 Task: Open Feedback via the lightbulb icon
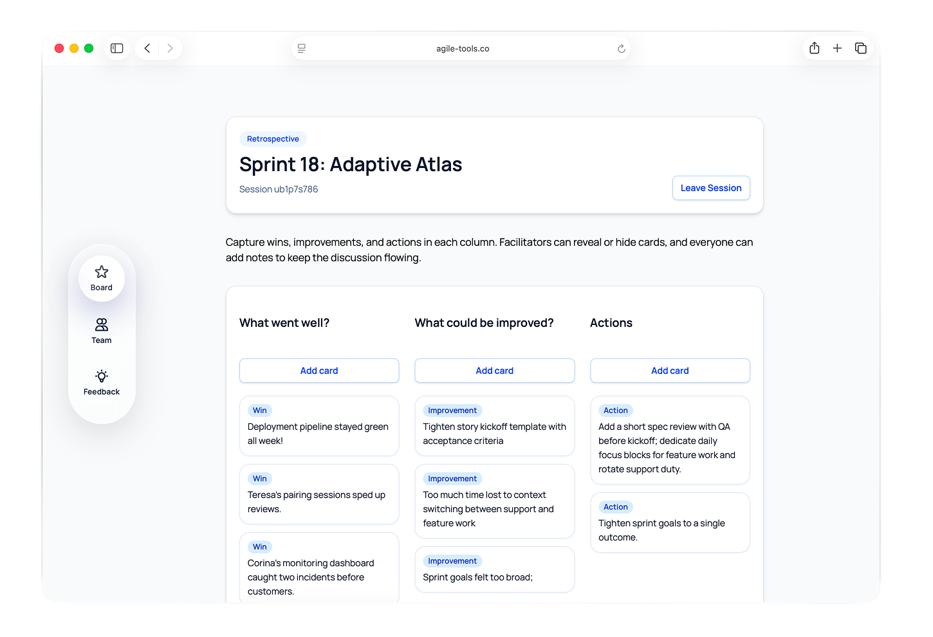(x=101, y=382)
